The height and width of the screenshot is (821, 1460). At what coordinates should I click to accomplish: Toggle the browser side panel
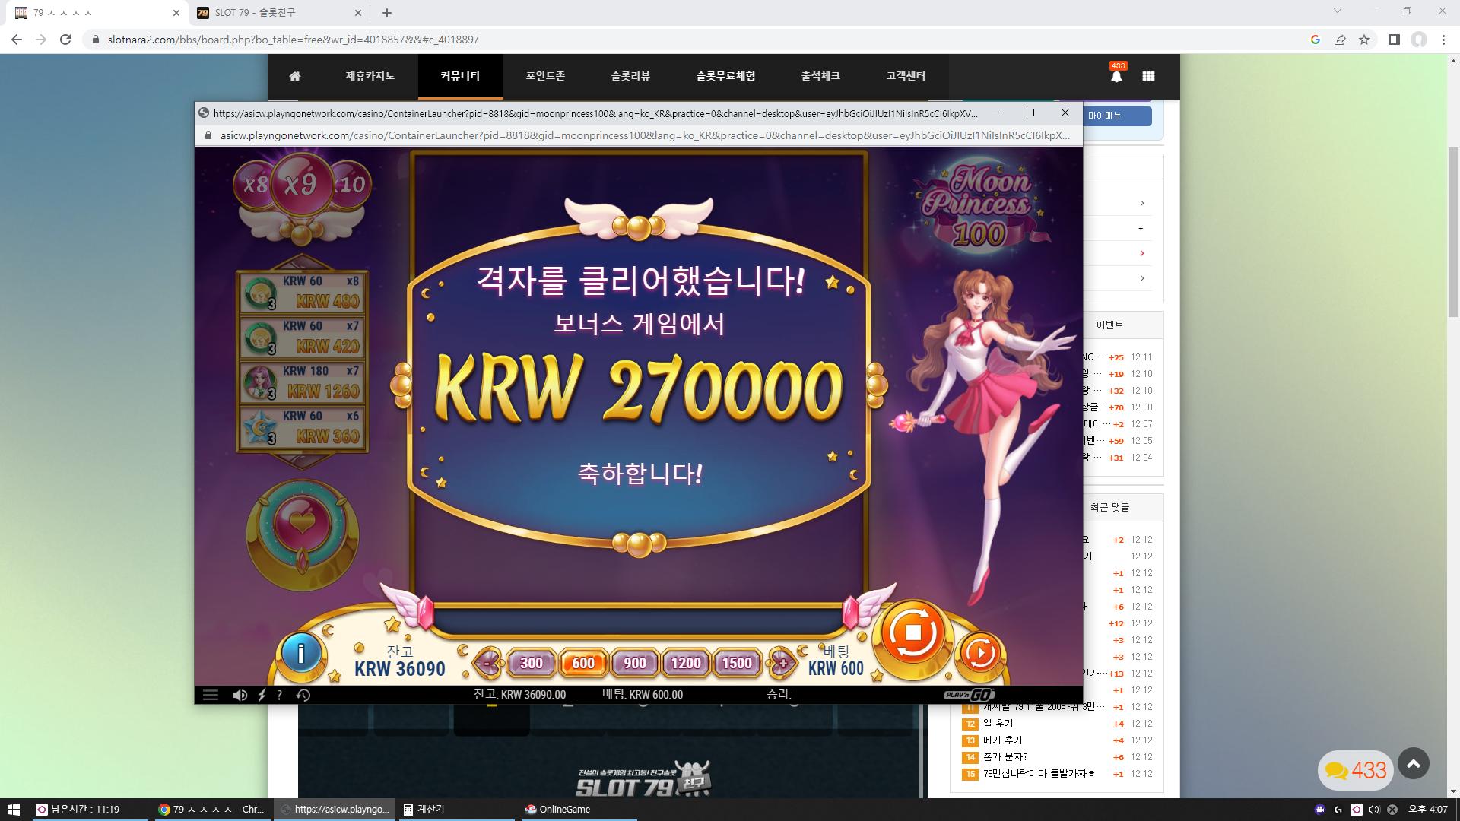[1395, 40]
